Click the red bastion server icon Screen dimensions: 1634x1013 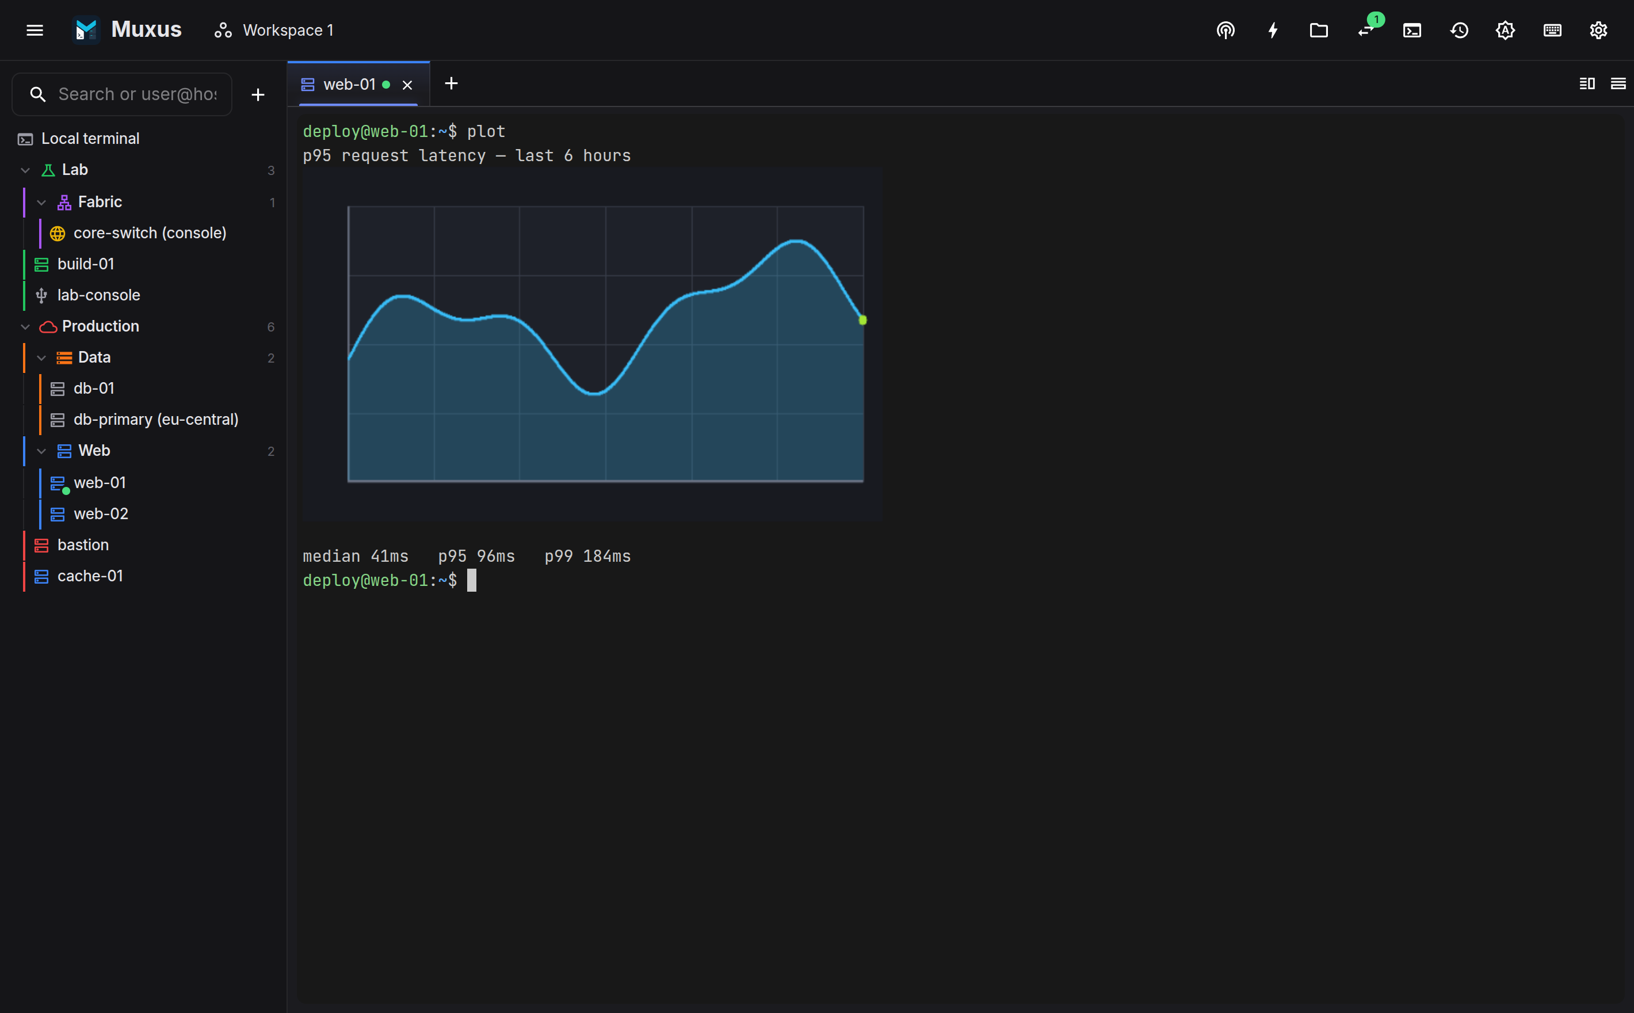pyautogui.click(x=41, y=544)
